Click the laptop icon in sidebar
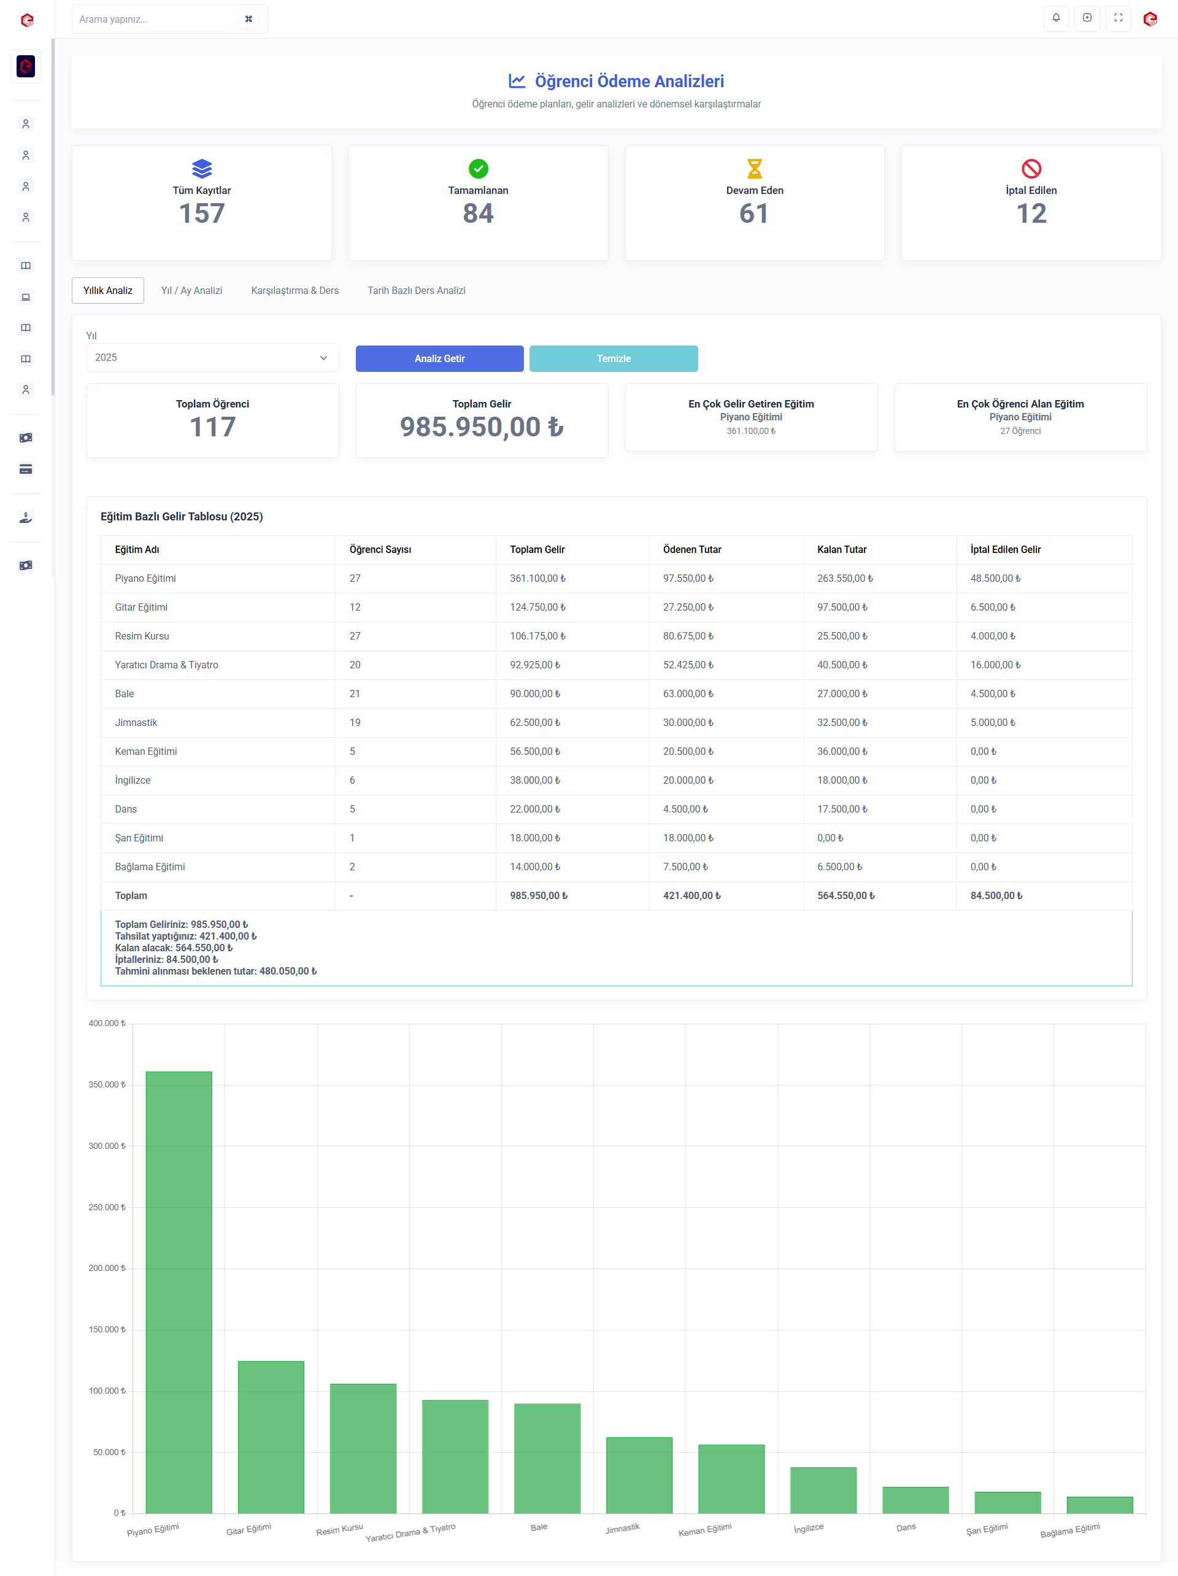The width and height of the screenshot is (1178, 1576). tap(26, 297)
